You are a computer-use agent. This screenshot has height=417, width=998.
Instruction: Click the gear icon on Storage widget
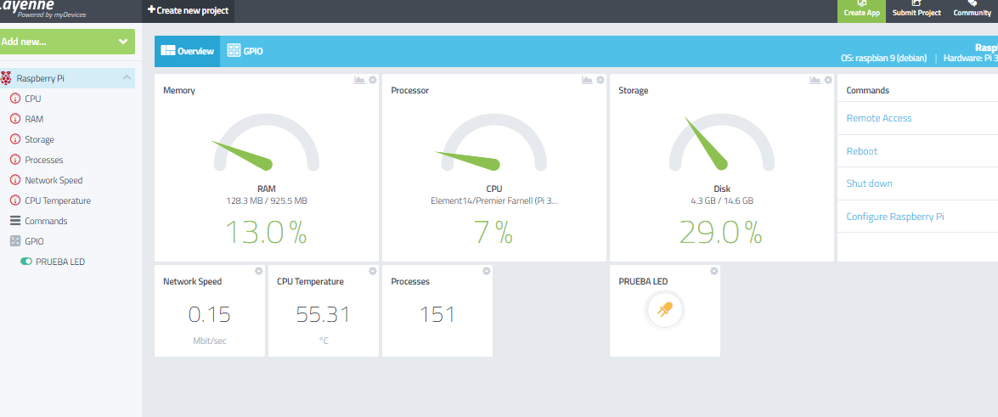click(828, 80)
